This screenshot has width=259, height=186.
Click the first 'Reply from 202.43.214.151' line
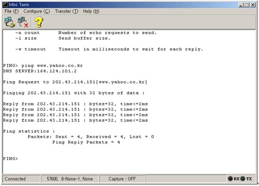(75, 104)
